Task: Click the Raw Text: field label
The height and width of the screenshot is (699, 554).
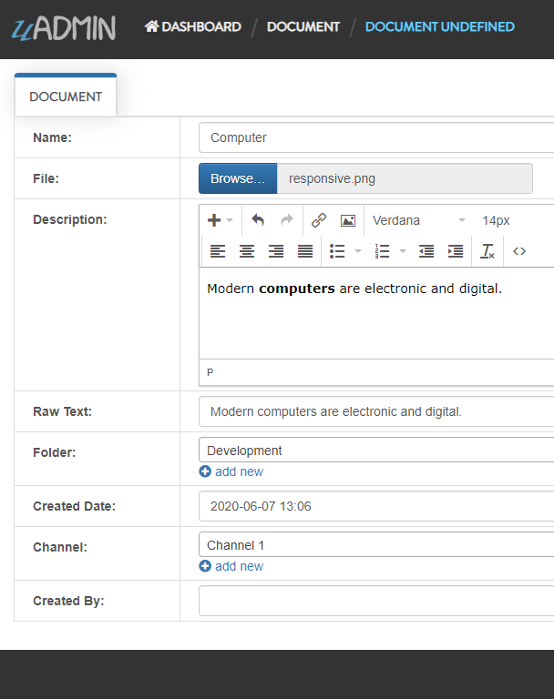Action: (x=63, y=411)
